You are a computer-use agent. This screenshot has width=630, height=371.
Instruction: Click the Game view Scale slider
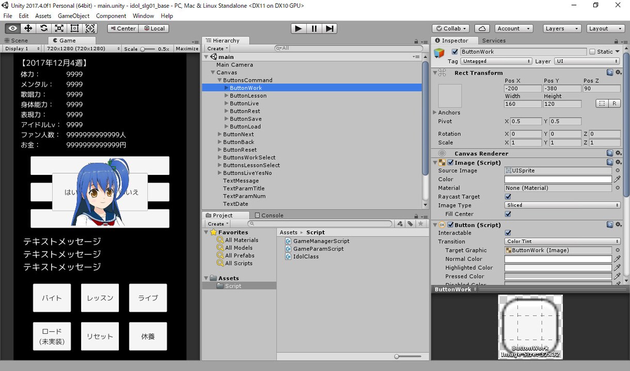pos(147,49)
